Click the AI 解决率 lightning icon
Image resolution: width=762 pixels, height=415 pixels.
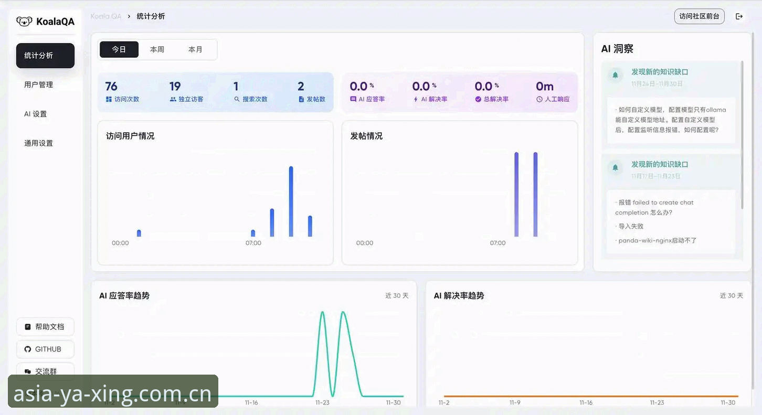(x=416, y=99)
